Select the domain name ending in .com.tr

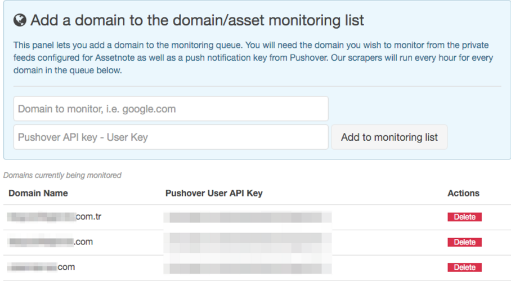55,217
